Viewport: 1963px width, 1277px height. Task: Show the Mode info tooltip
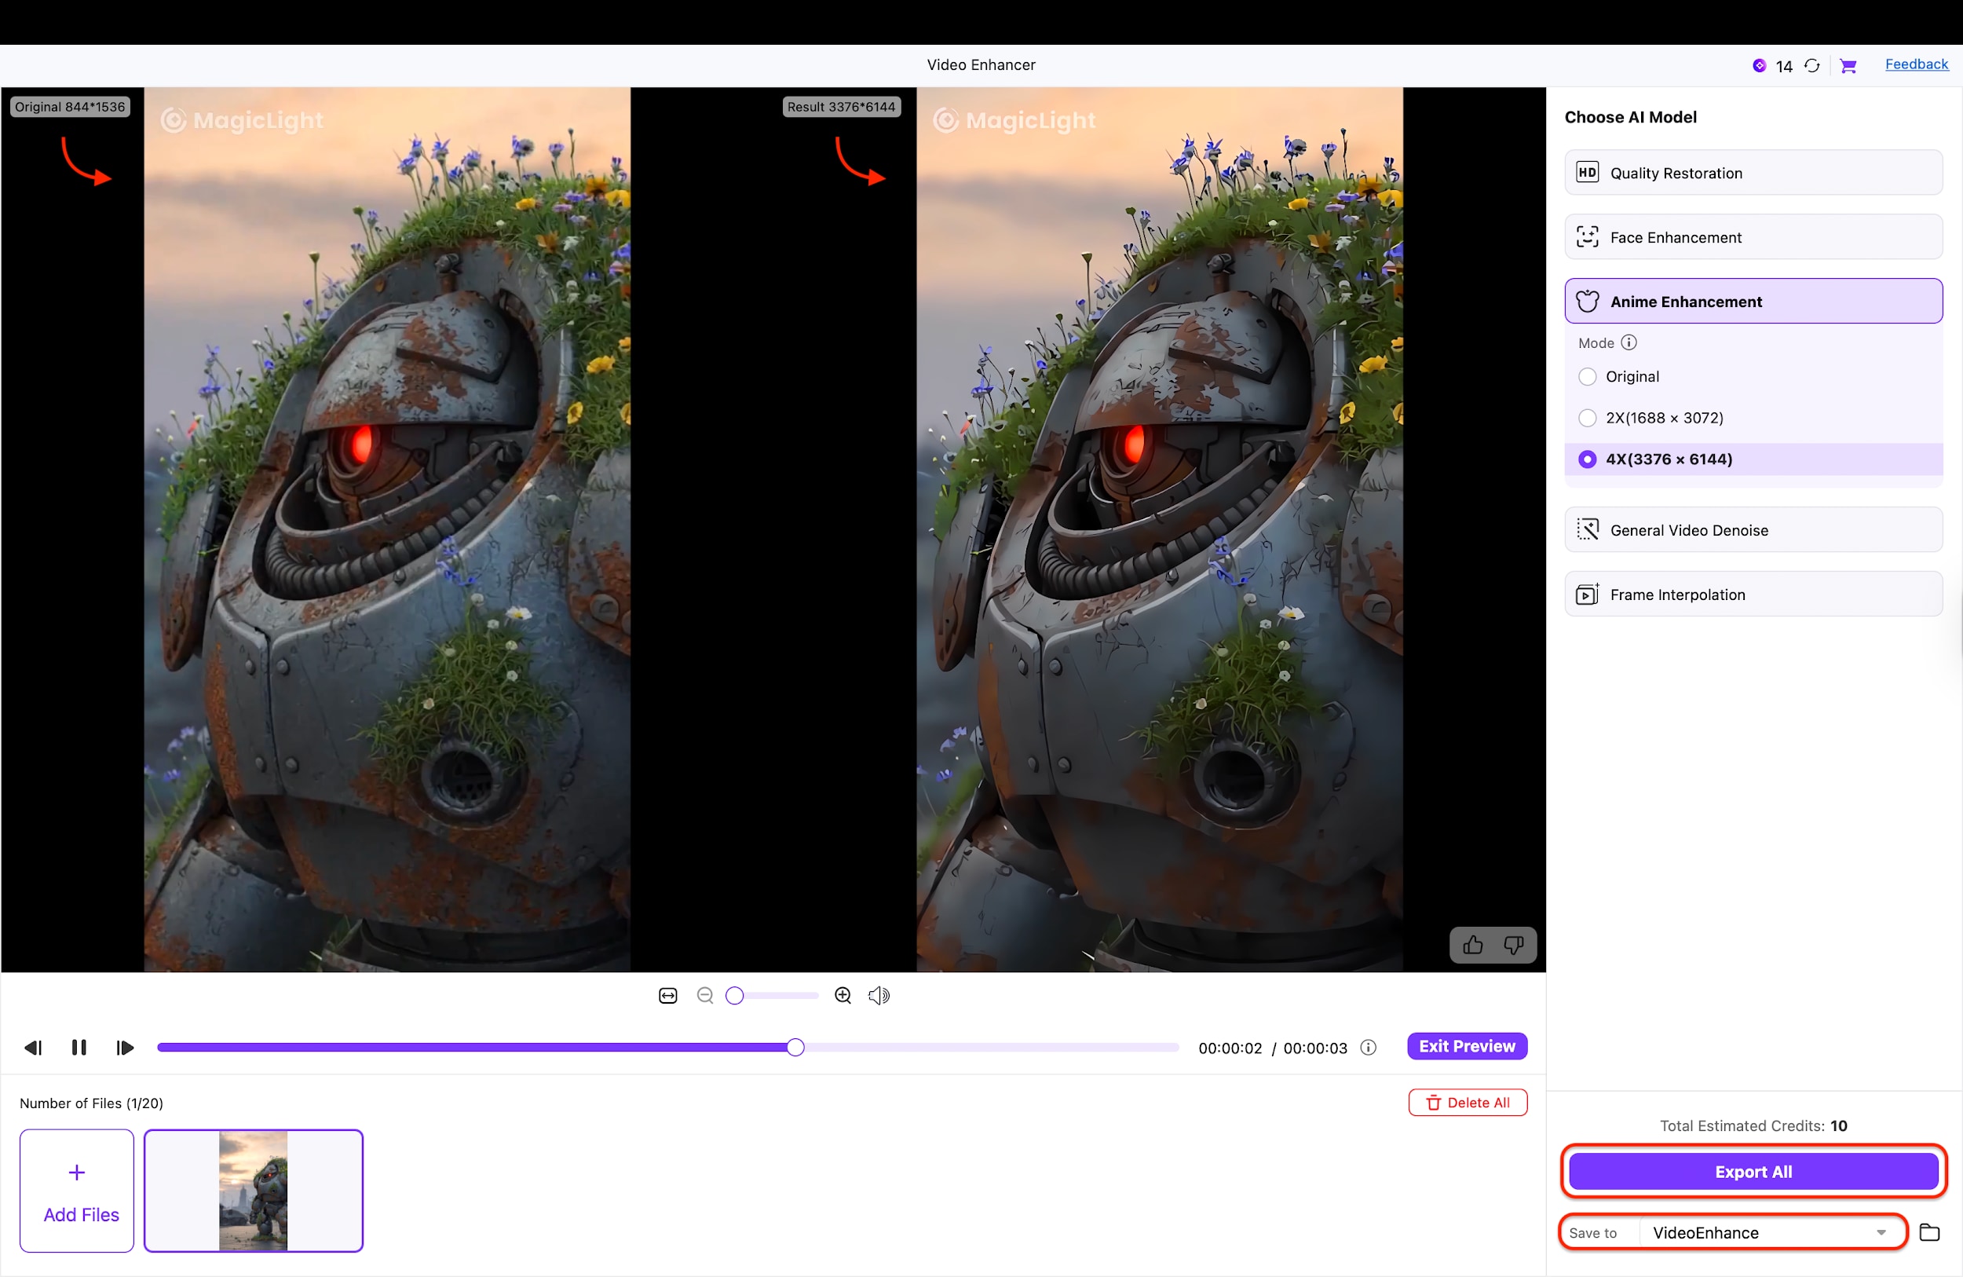point(1629,342)
